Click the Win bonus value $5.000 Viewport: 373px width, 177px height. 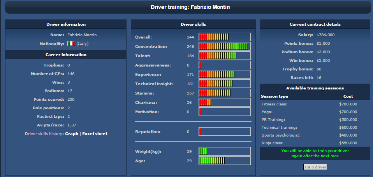[x=323, y=61]
